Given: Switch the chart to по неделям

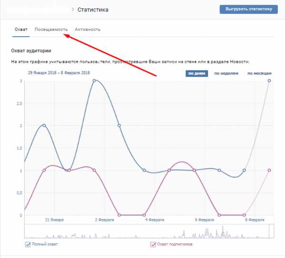Looking at the screenshot, I should point(226,74).
